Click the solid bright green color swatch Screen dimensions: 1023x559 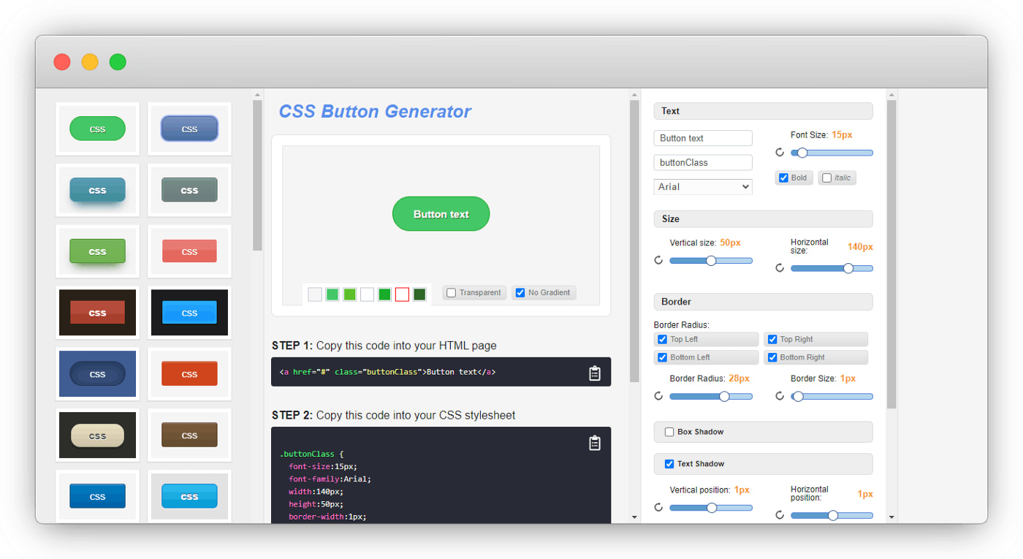pyautogui.click(x=384, y=294)
